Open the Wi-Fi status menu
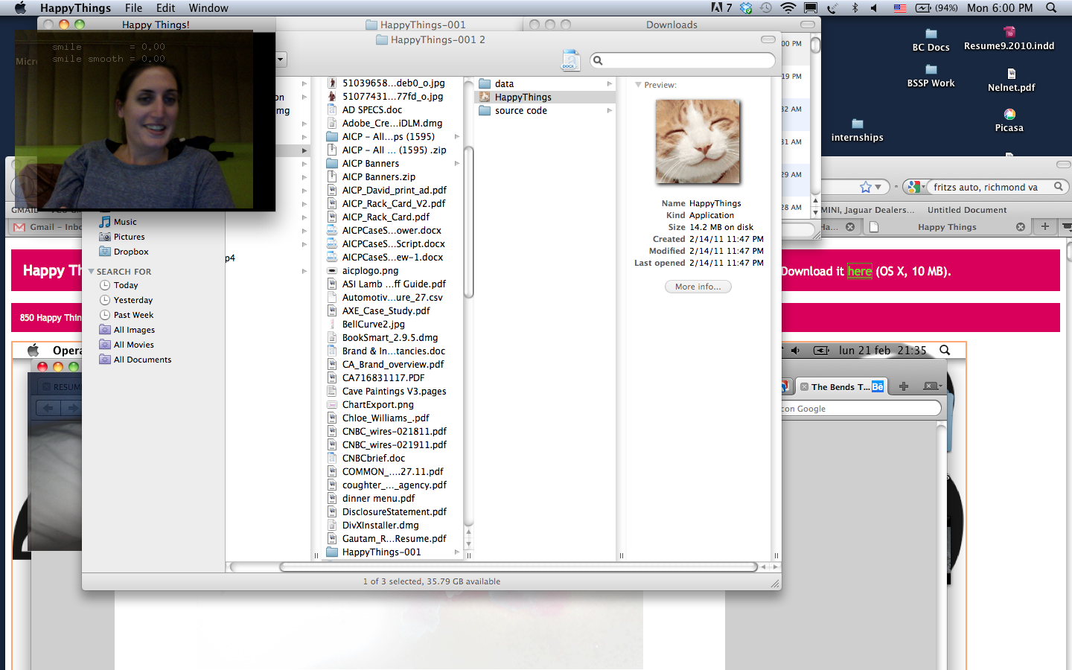 tap(788, 8)
